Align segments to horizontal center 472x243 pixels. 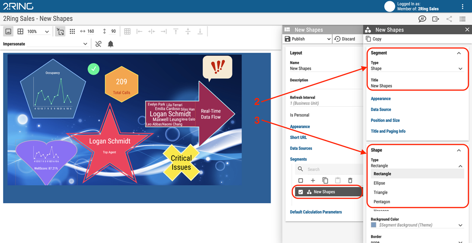tap(151, 31)
